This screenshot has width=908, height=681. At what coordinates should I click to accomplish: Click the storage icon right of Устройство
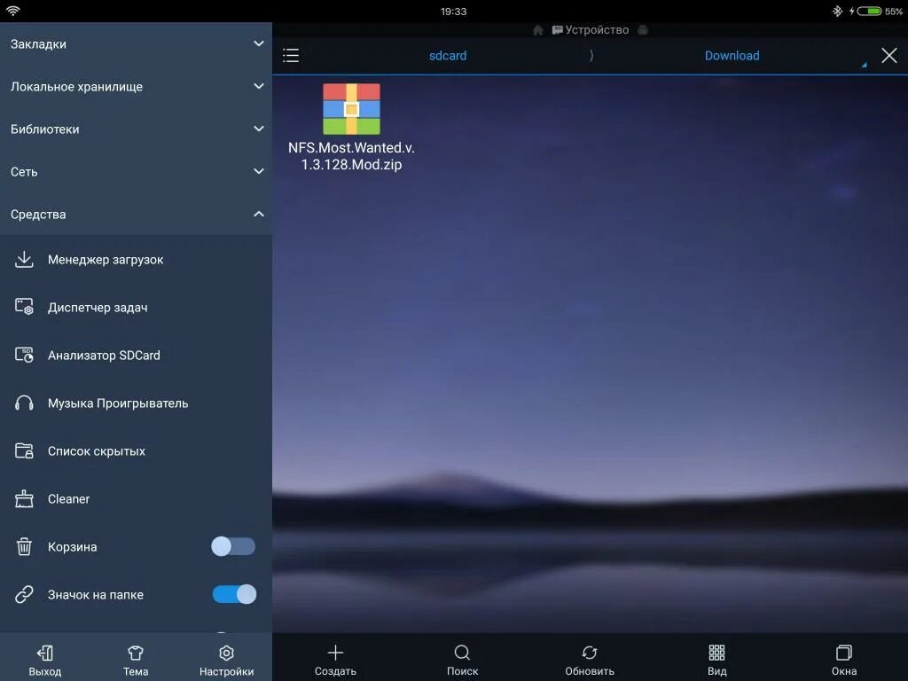point(643,30)
